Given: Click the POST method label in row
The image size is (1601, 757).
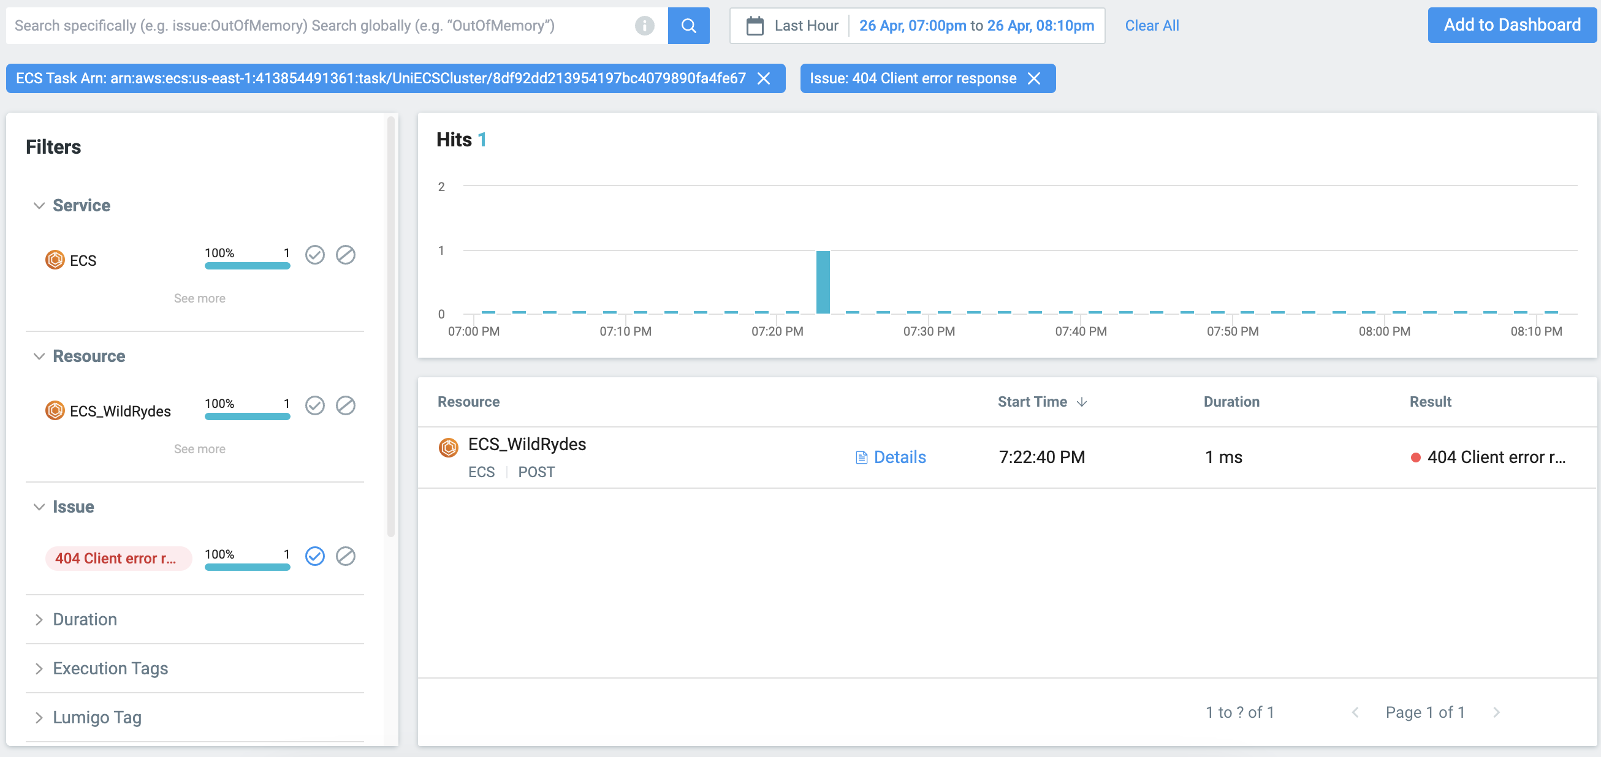Looking at the screenshot, I should (536, 472).
